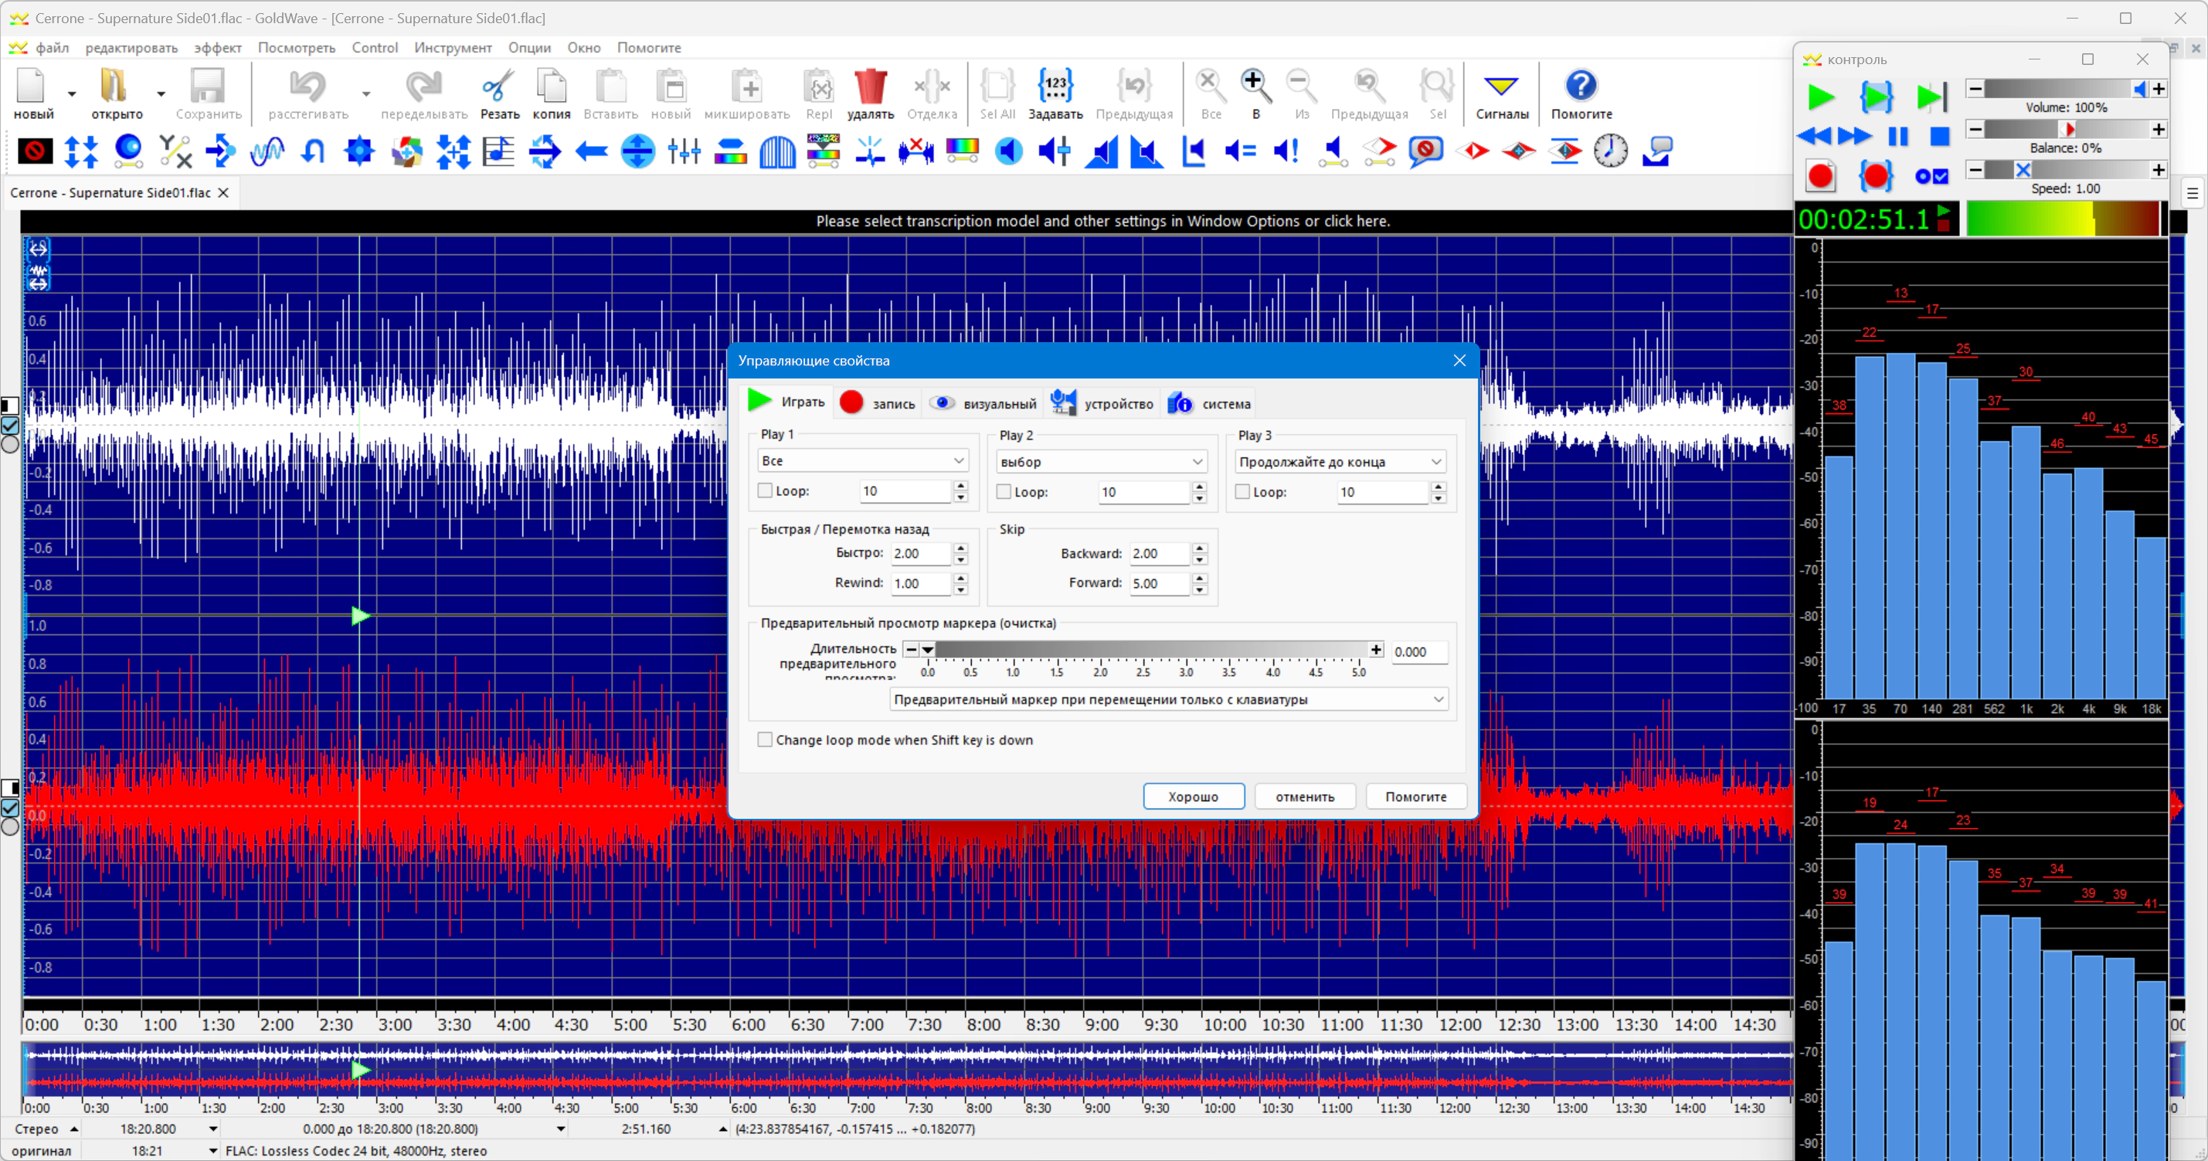Open the dropdown arrow next to открыто
This screenshot has width=2208, height=1161.
pyautogui.click(x=160, y=93)
